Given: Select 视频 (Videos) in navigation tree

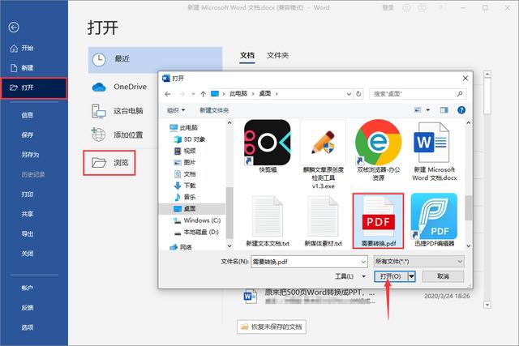Looking at the screenshot, I should pyautogui.click(x=185, y=151).
